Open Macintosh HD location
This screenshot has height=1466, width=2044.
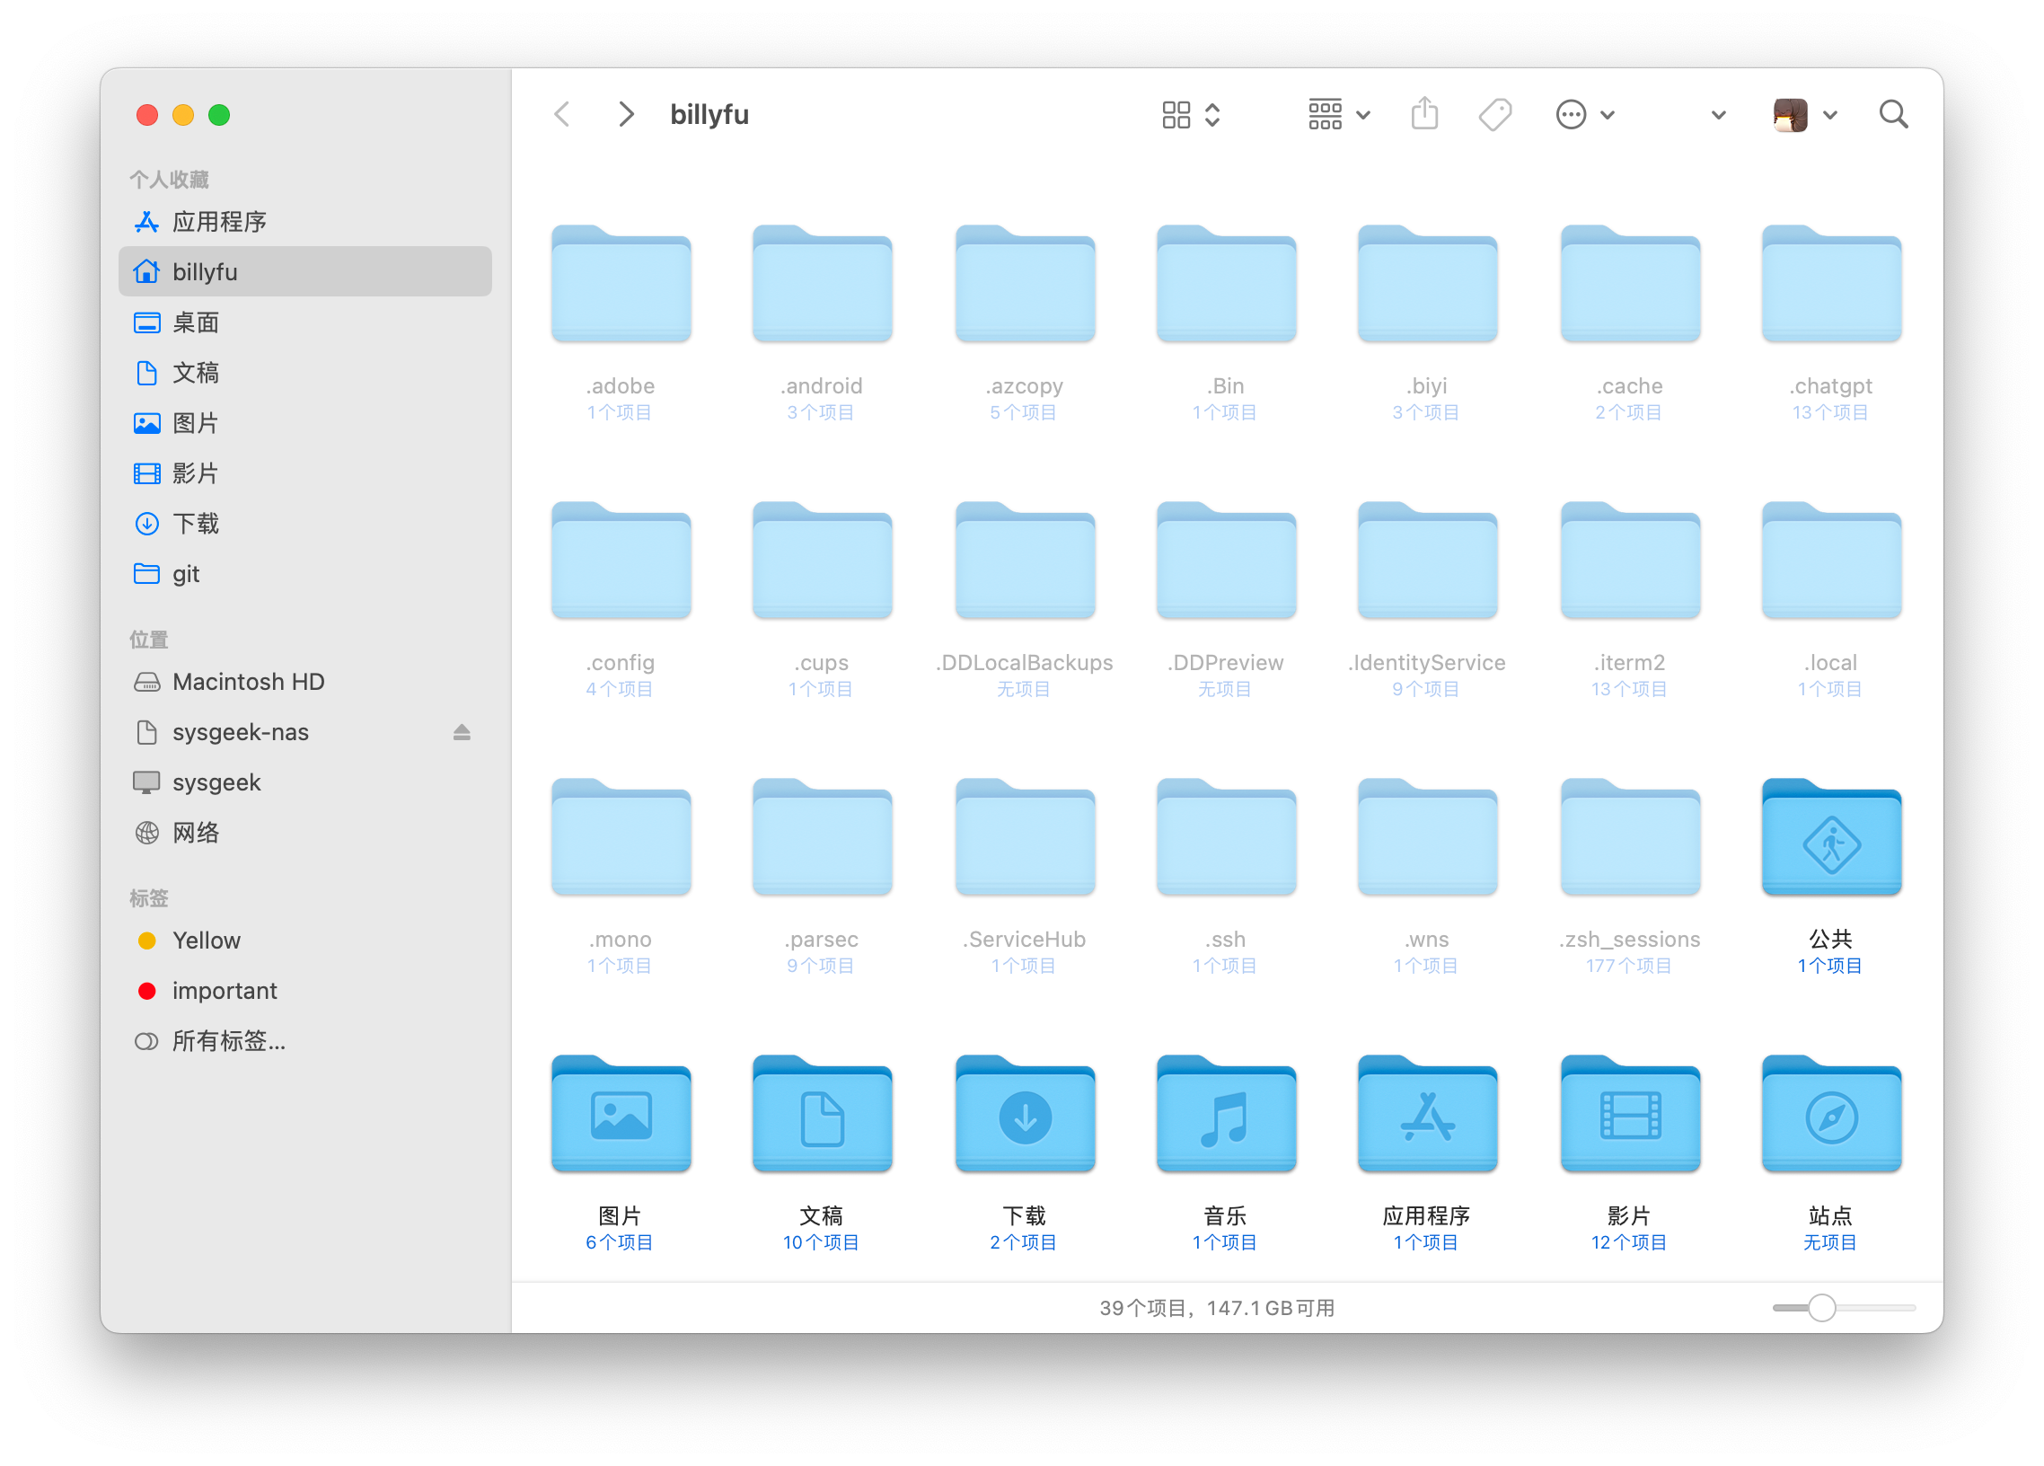pyautogui.click(x=248, y=682)
